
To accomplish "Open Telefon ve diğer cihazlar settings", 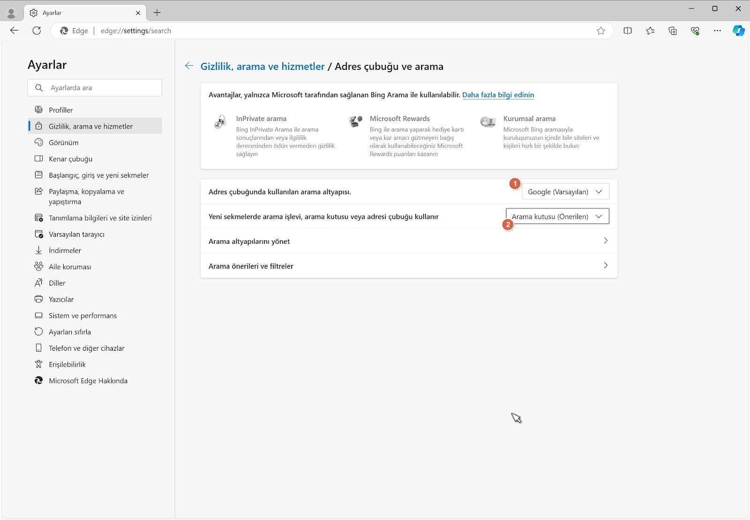I will tap(95, 348).
